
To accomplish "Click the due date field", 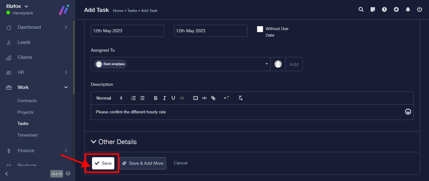I will [210, 31].
